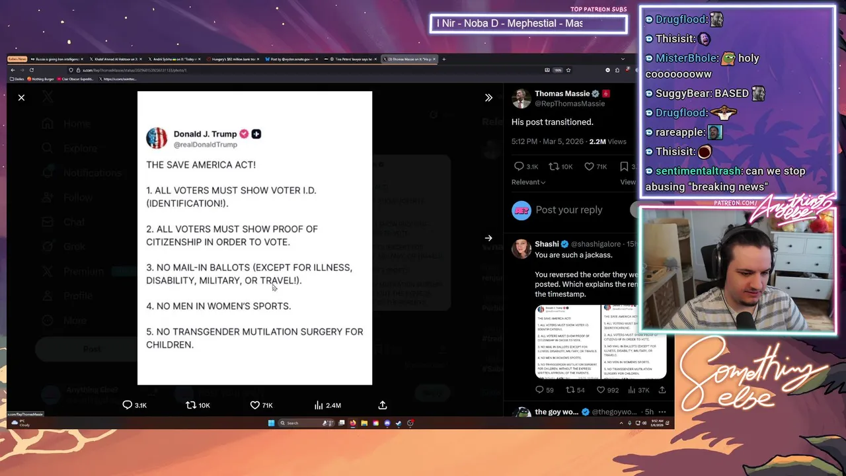The width and height of the screenshot is (846, 476).
Task: Click 'Post your reply' input field
Action: coord(569,210)
